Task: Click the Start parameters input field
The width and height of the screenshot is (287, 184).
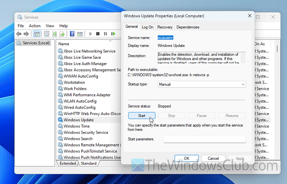Action: [x=205, y=139]
